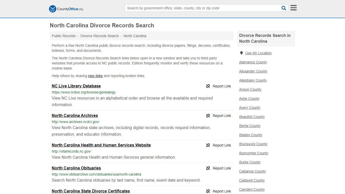The height and width of the screenshot is (194, 345).
Task: Select Cabarrus County
Action: 253,171
